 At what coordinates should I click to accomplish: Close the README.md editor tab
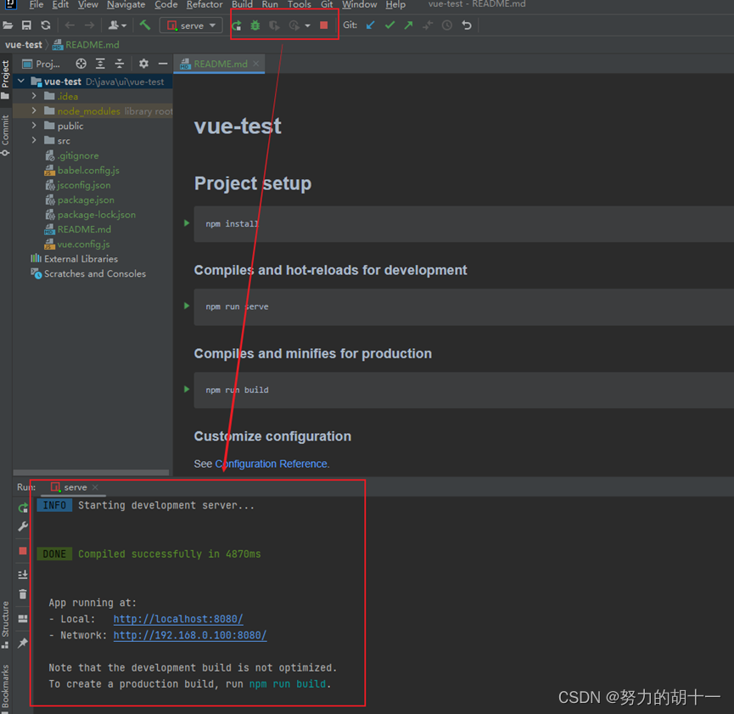255,64
